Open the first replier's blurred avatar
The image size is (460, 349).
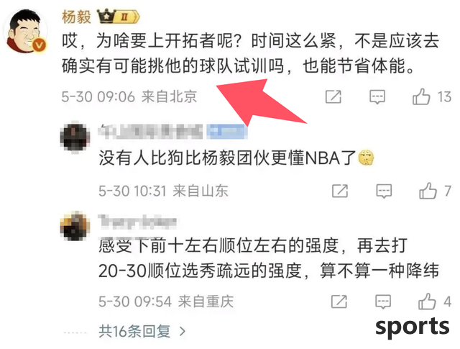pyautogui.click(x=75, y=137)
